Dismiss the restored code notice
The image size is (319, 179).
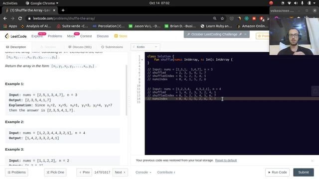pyautogui.click(x=313, y=161)
